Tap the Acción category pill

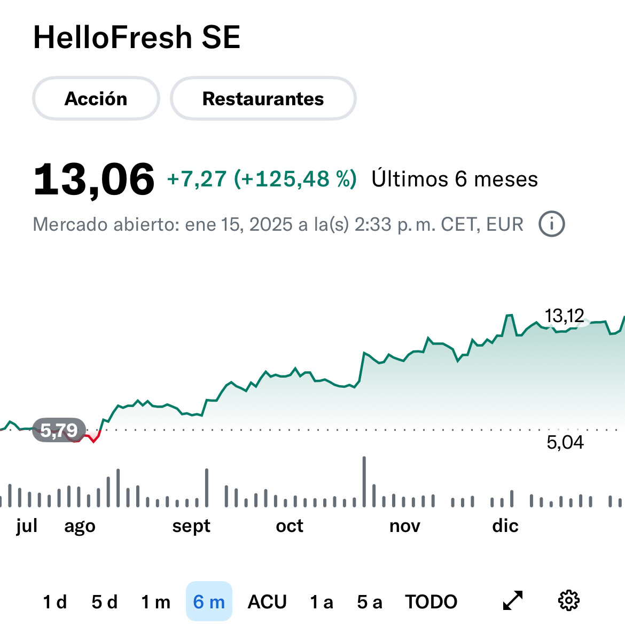pos(96,99)
